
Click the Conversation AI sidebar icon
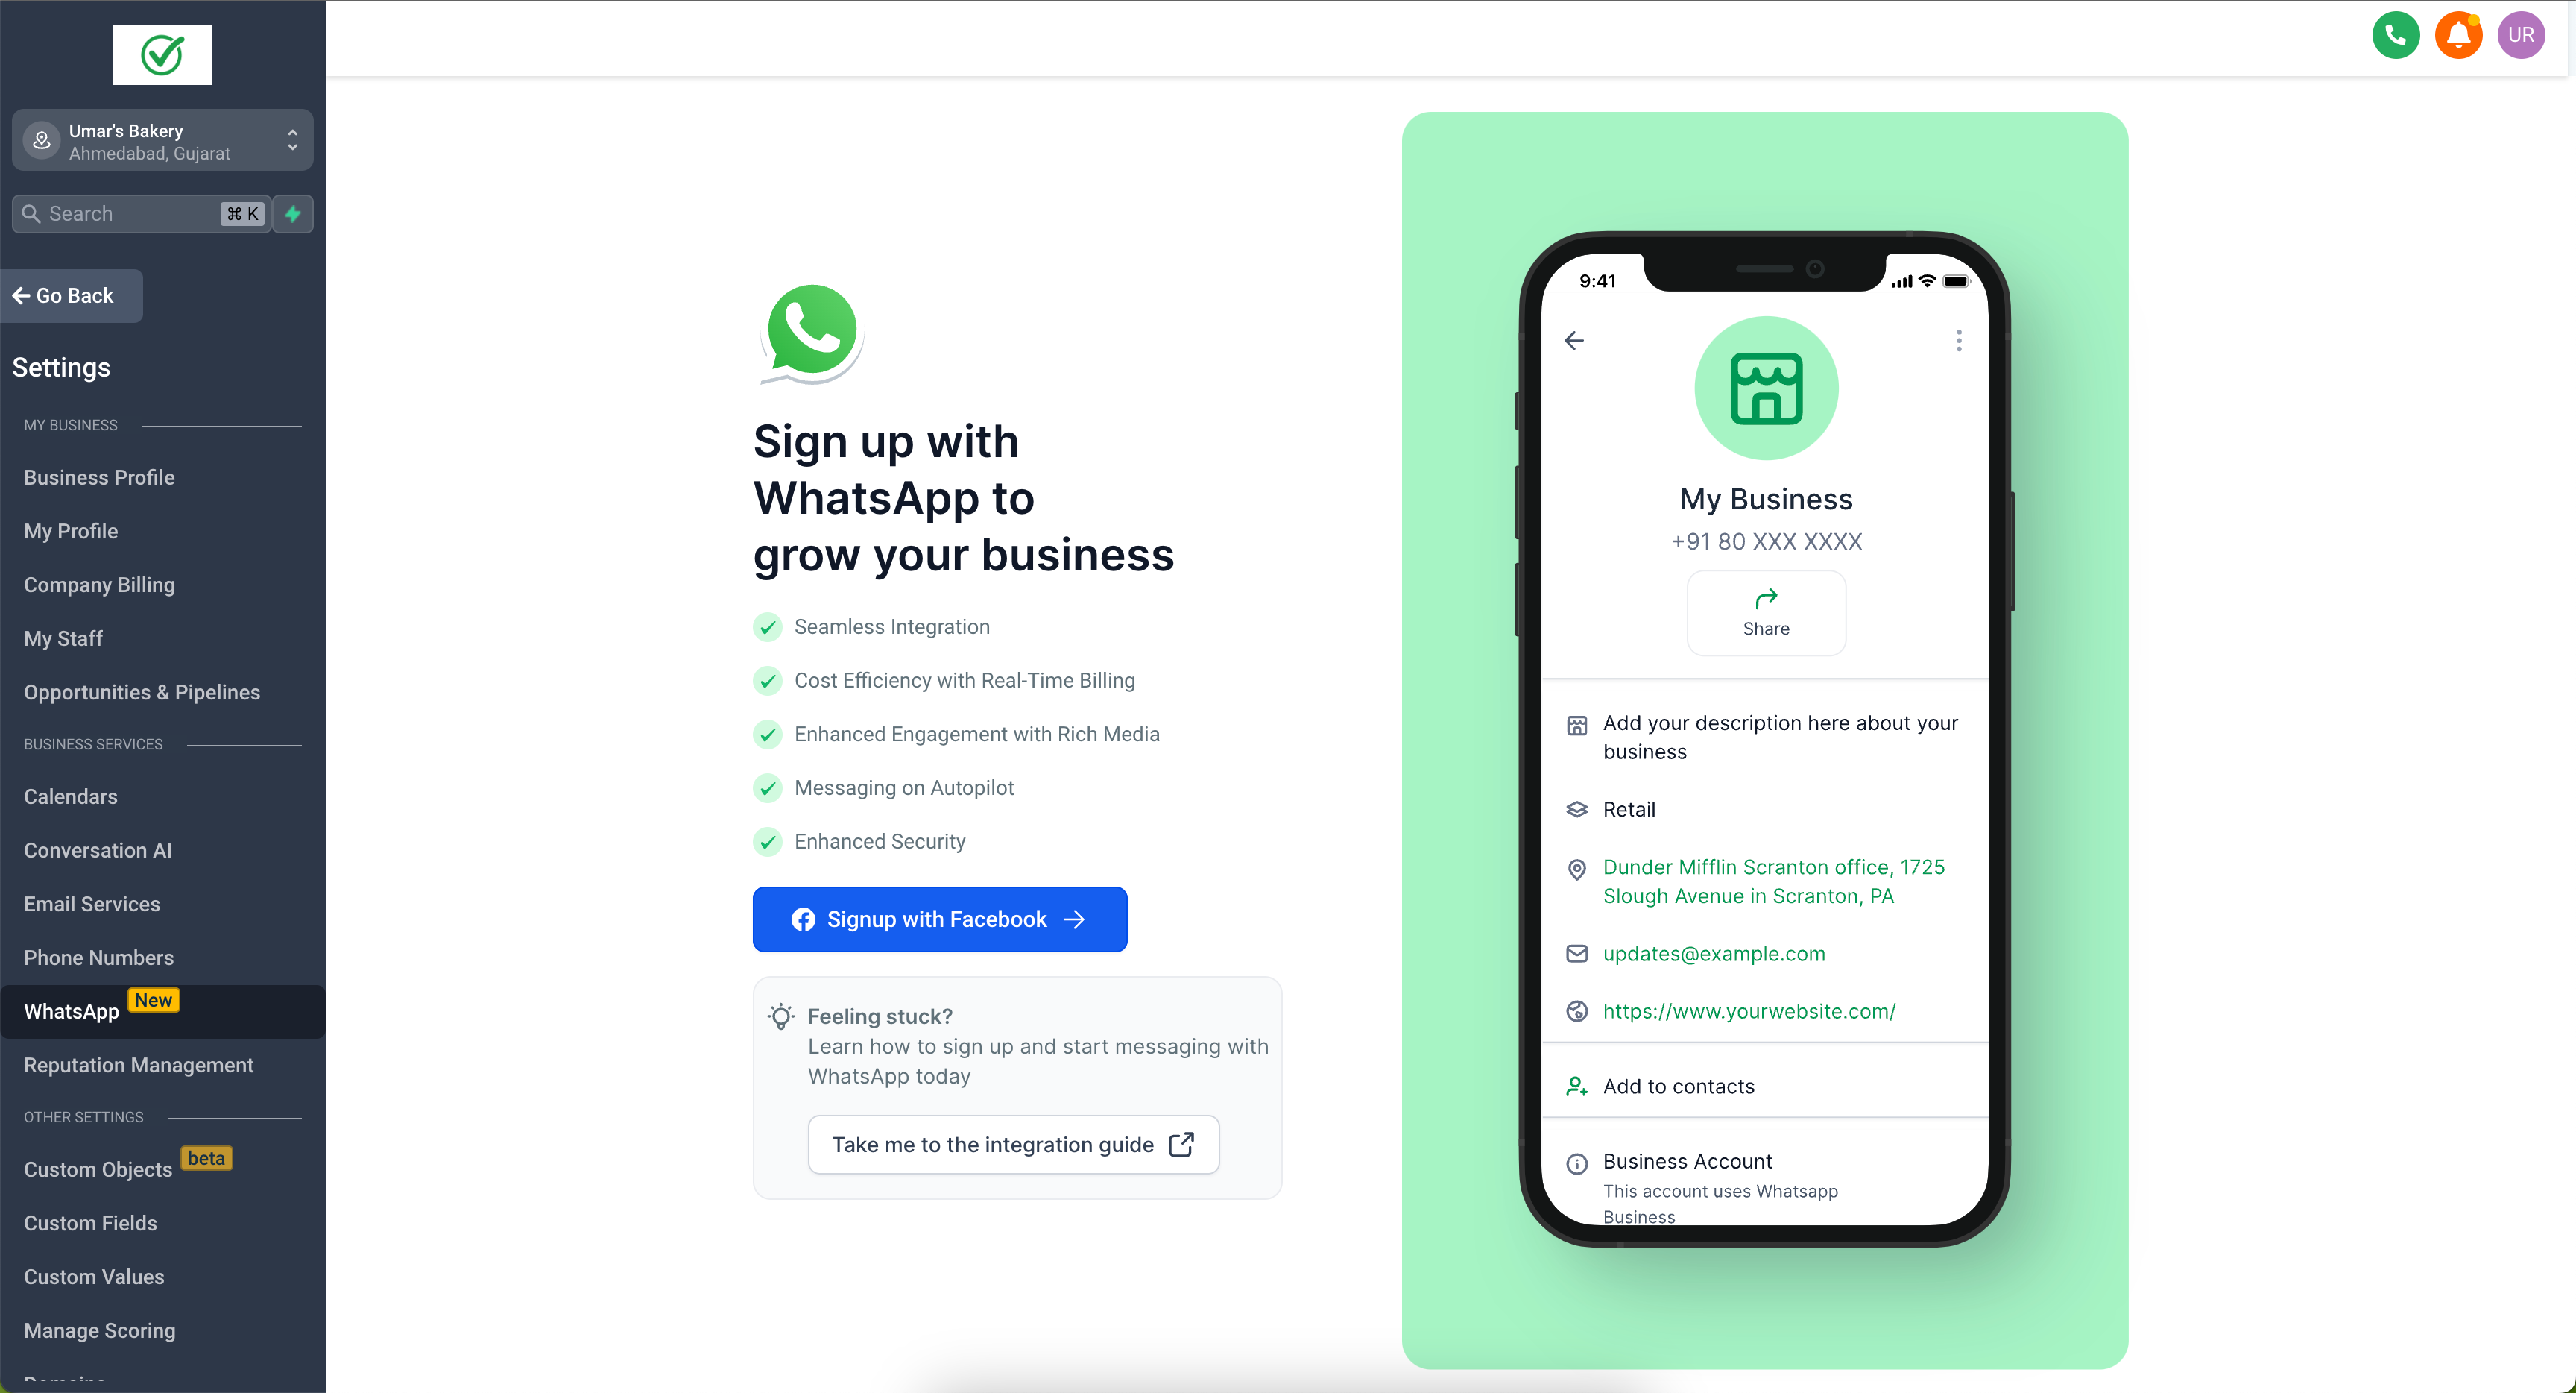pos(98,851)
